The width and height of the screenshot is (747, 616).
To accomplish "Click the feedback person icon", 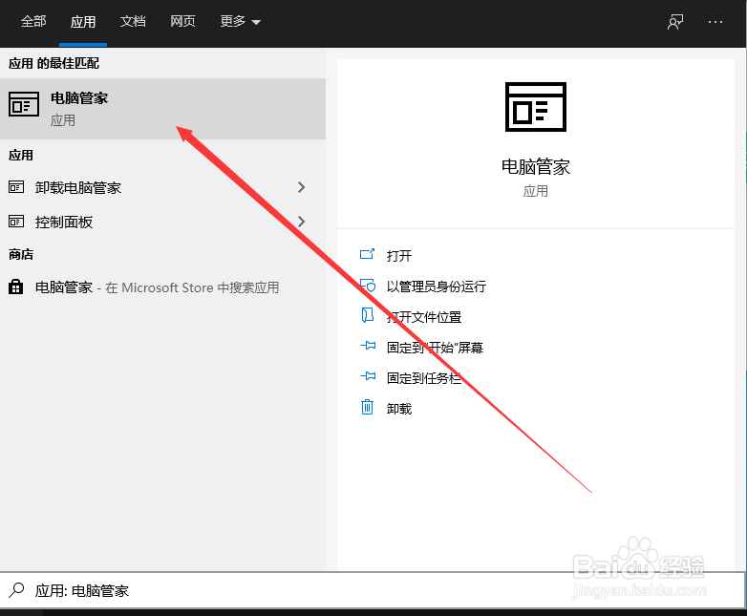I will click(x=675, y=22).
